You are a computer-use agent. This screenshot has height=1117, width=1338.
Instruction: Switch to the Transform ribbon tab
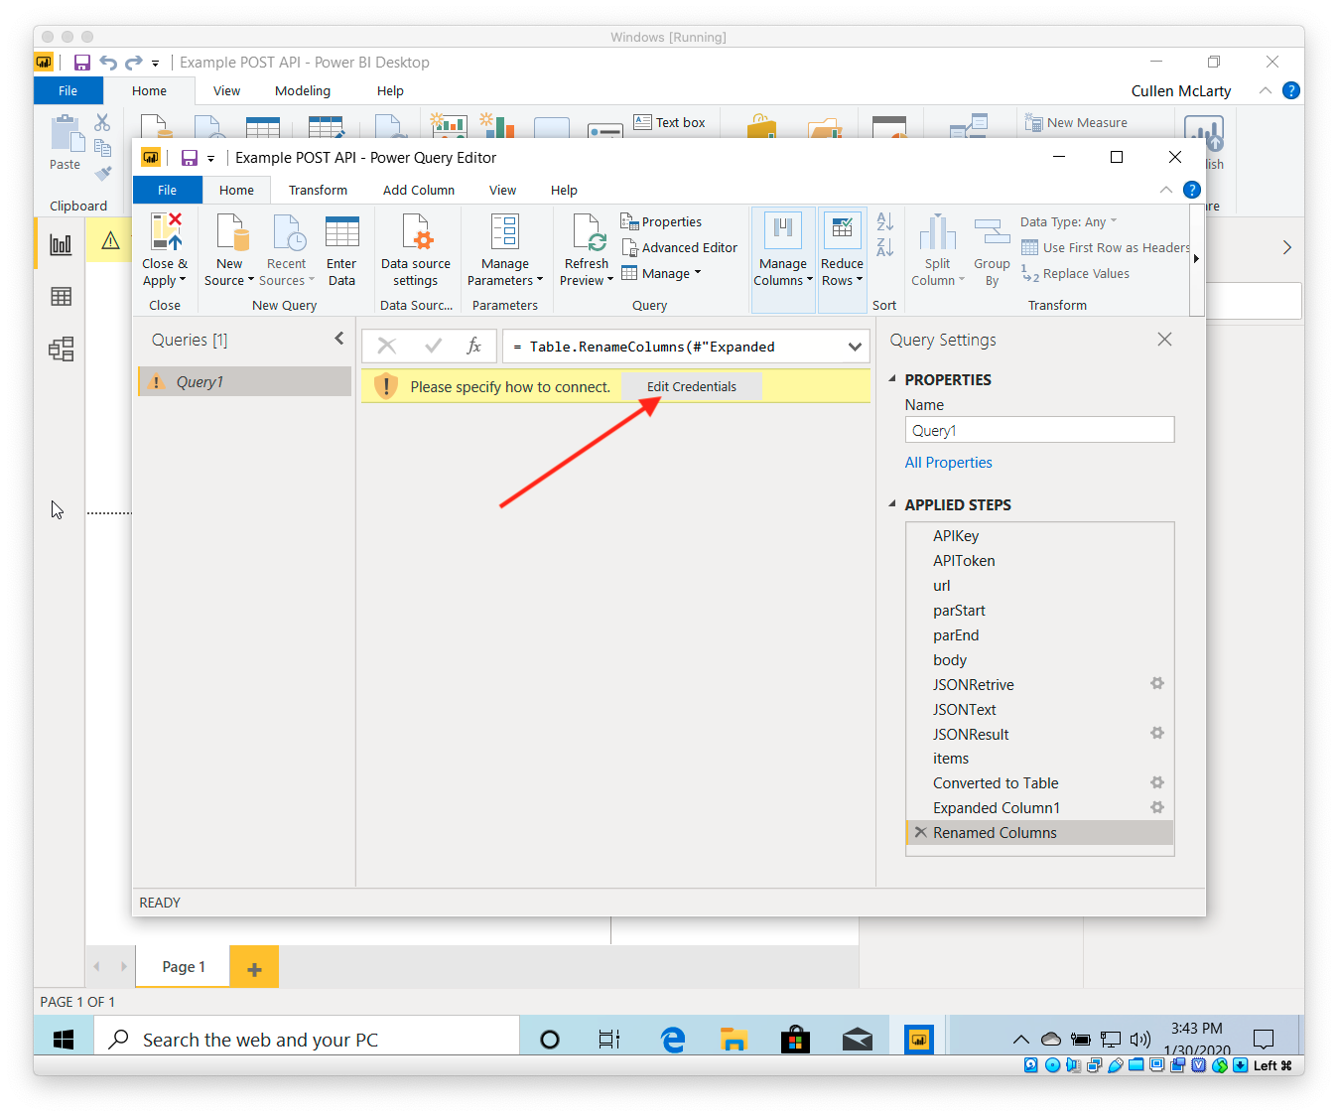(x=318, y=190)
